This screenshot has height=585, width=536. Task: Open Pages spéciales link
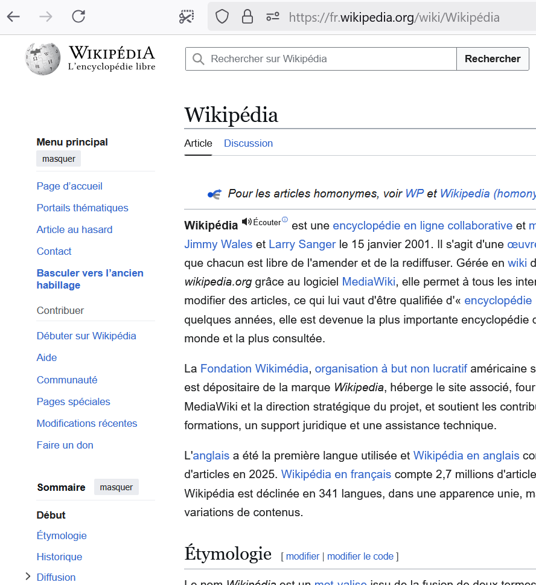point(74,401)
